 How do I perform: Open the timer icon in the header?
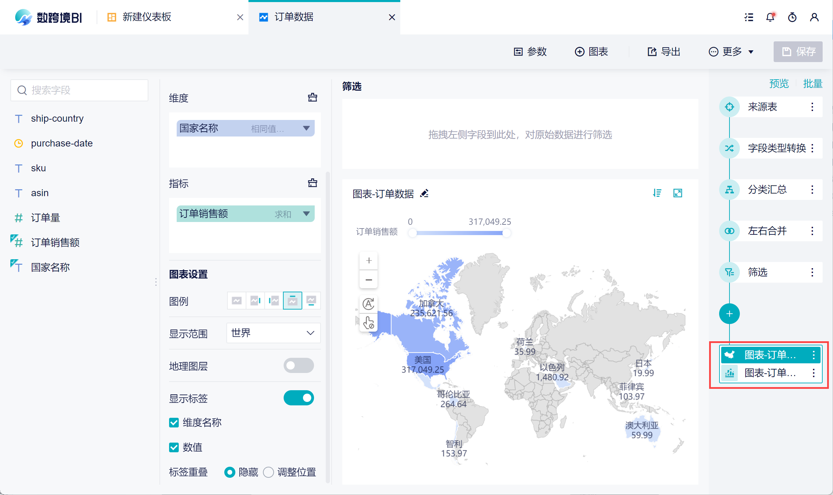click(792, 17)
